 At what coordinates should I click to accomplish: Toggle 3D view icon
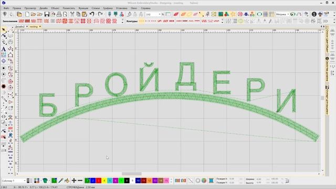point(325,21)
